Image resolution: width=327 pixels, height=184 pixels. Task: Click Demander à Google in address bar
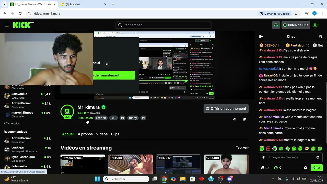tap(275, 14)
